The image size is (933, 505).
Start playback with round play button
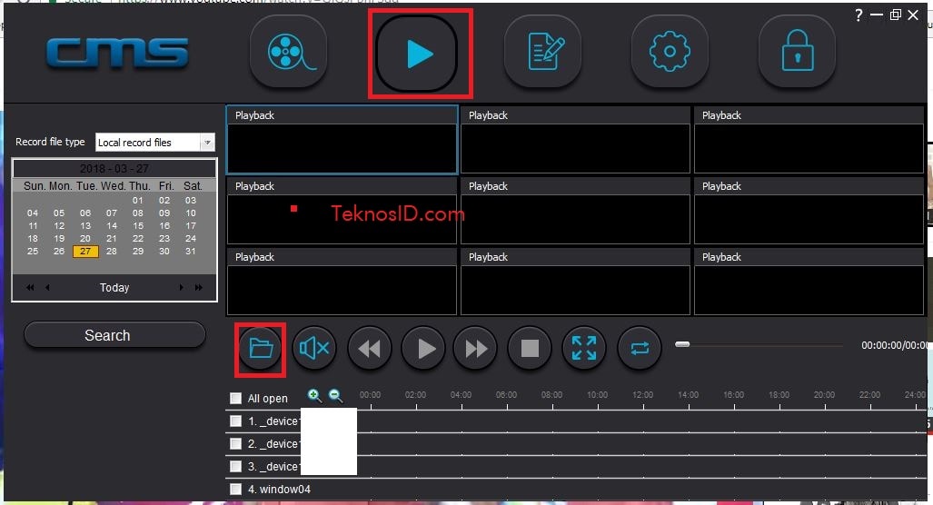[x=423, y=348]
